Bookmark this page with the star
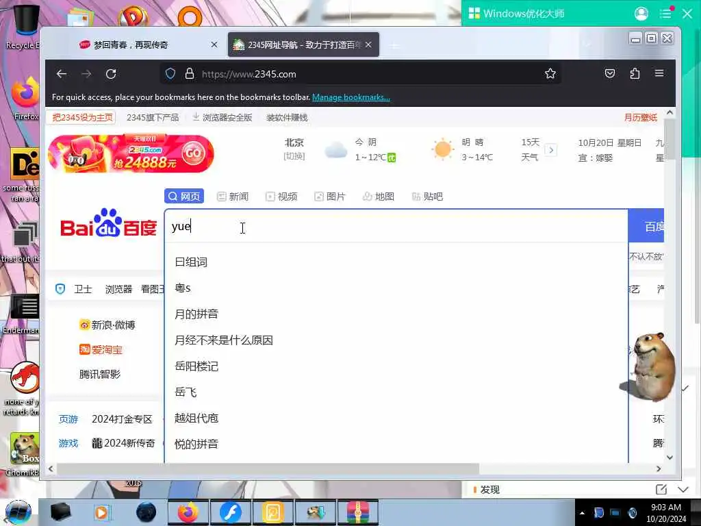 [550, 74]
